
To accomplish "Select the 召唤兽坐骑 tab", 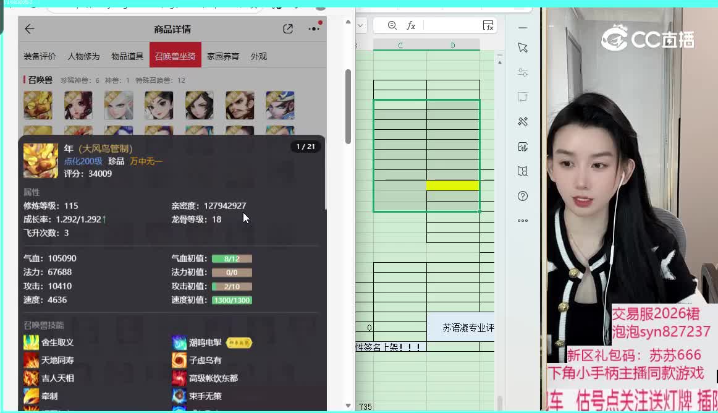I will [x=175, y=55].
